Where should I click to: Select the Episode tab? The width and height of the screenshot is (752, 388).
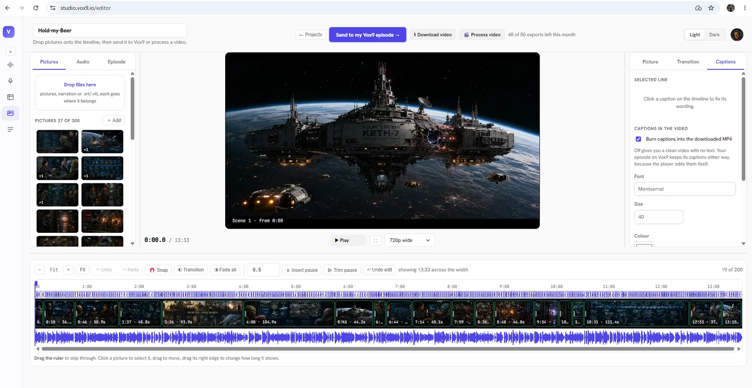(x=117, y=62)
